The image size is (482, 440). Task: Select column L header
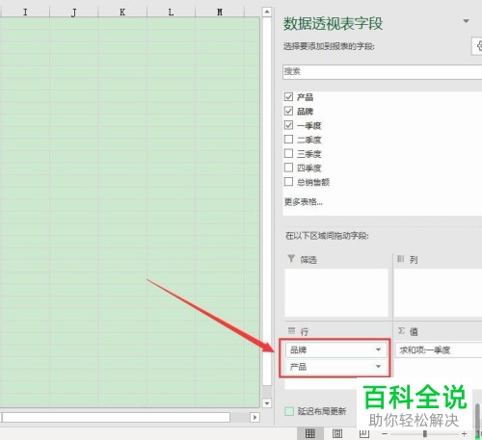(x=171, y=13)
